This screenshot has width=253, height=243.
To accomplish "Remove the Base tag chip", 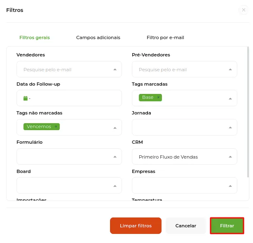I will coord(158,97).
